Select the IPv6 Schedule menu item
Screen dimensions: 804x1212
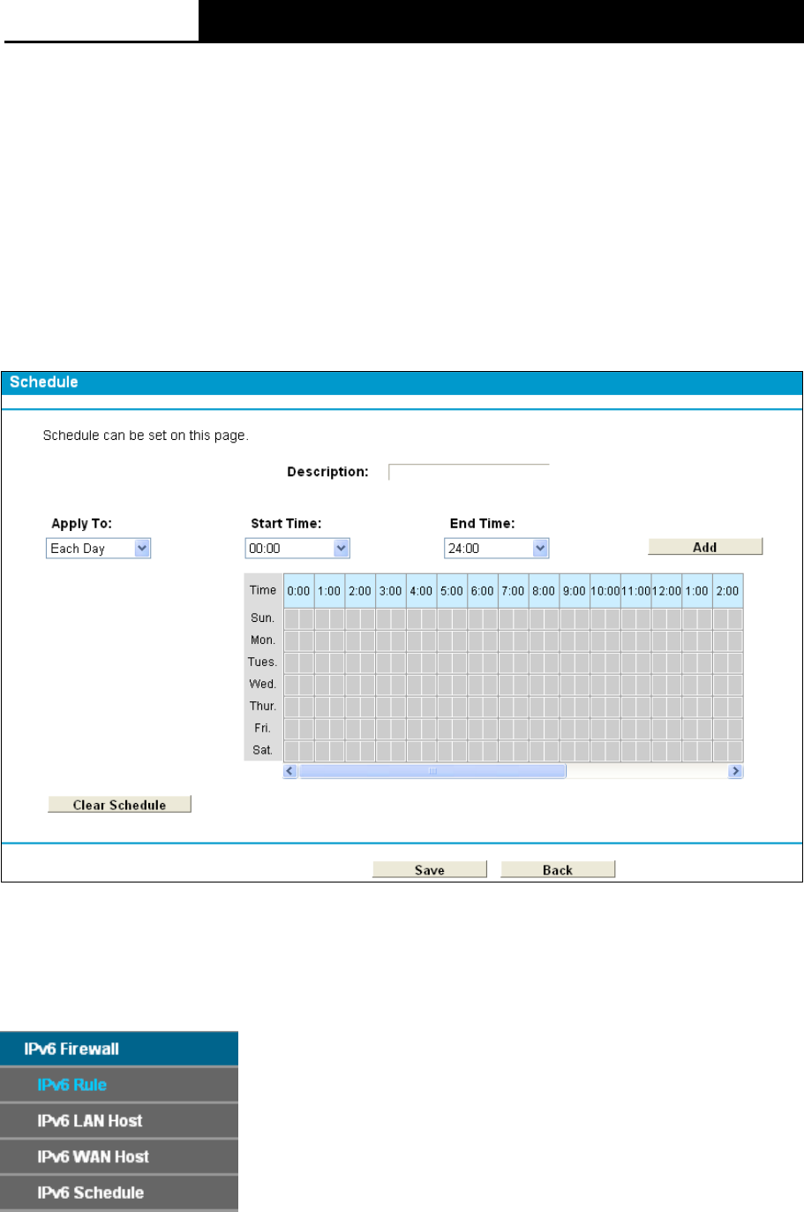[x=119, y=1193]
